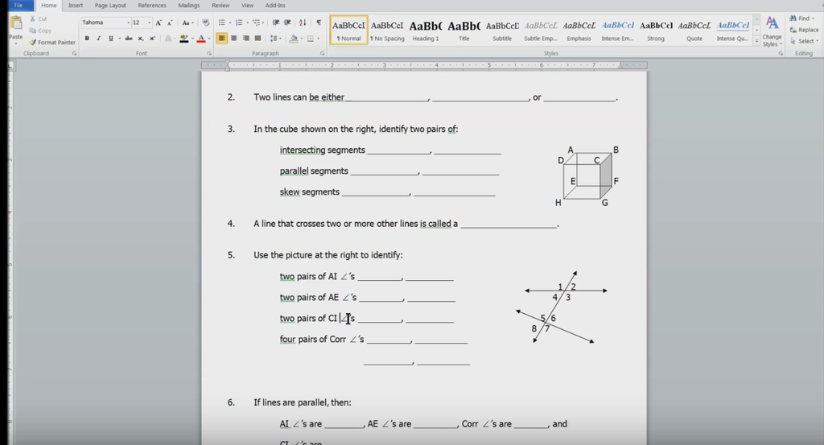Toggle bold formatting
This screenshot has height=445, width=824.
tap(87, 39)
